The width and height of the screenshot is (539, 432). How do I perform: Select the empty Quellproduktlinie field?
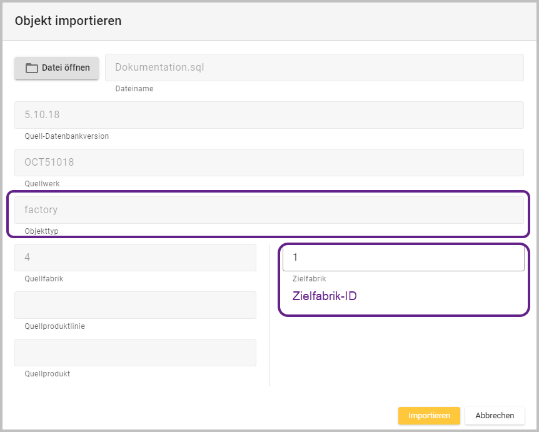[135, 305]
